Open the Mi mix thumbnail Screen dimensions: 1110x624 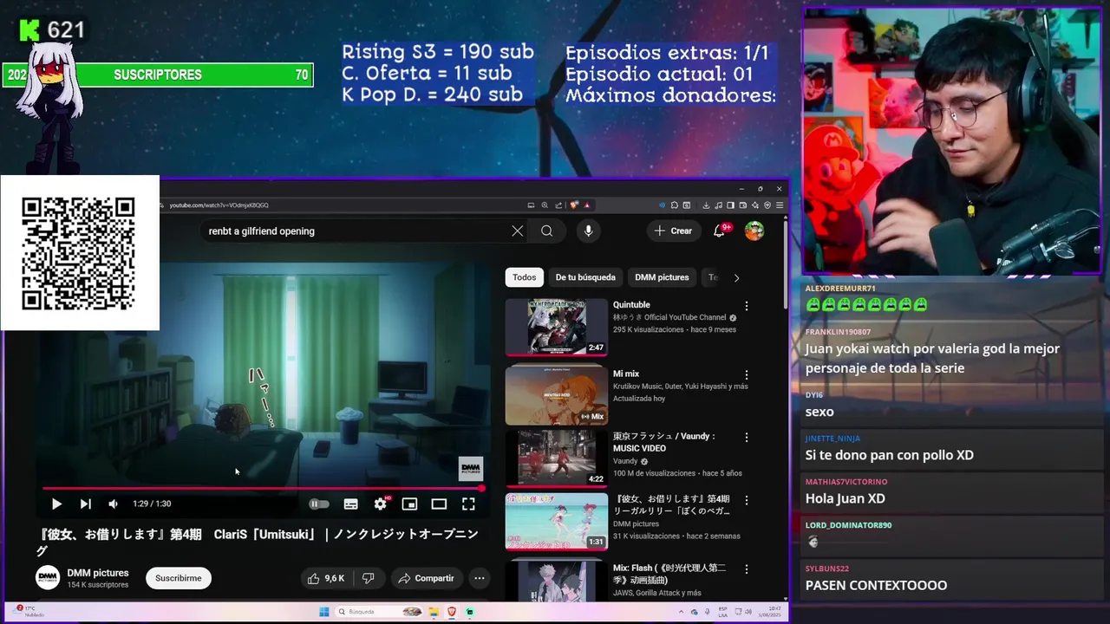tap(557, 395)
